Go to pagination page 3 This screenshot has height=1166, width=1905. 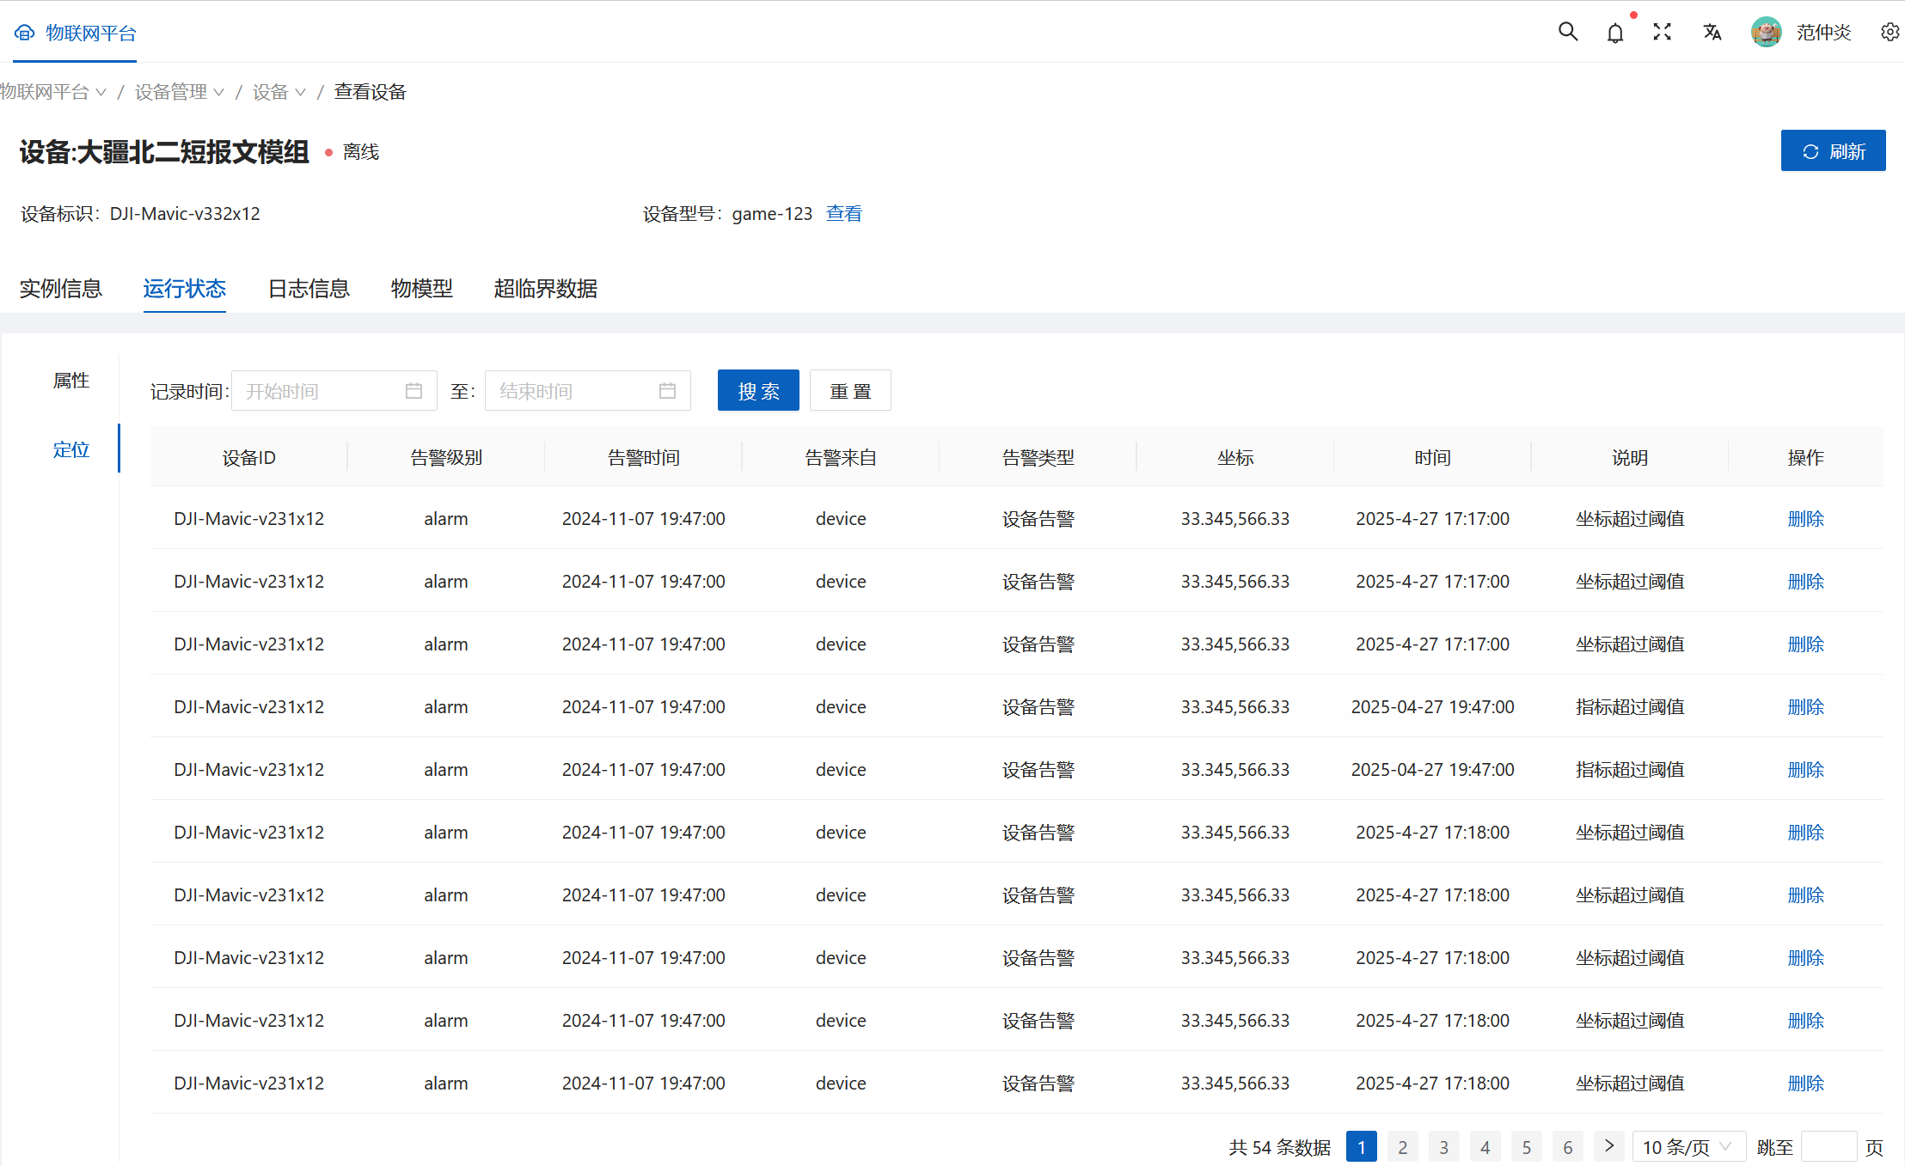(x=1443, y=1147)
